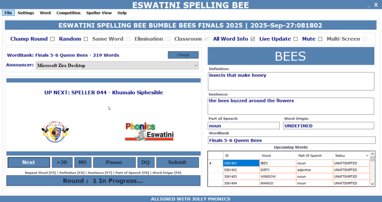Enable the Champ Round checkbox
382x202 pixels.
[x=53, y=39]
